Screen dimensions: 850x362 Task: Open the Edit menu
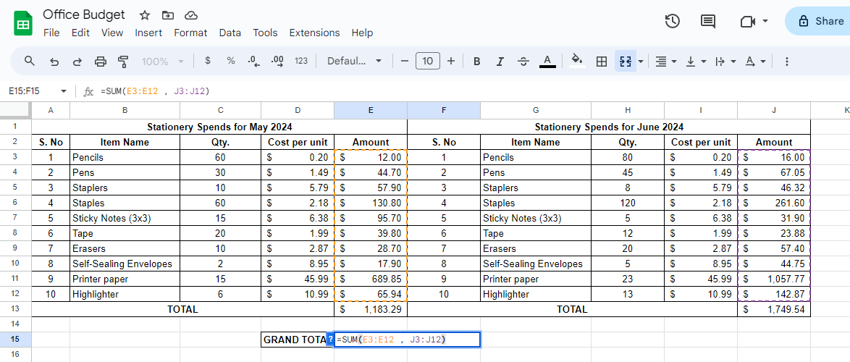80,33
